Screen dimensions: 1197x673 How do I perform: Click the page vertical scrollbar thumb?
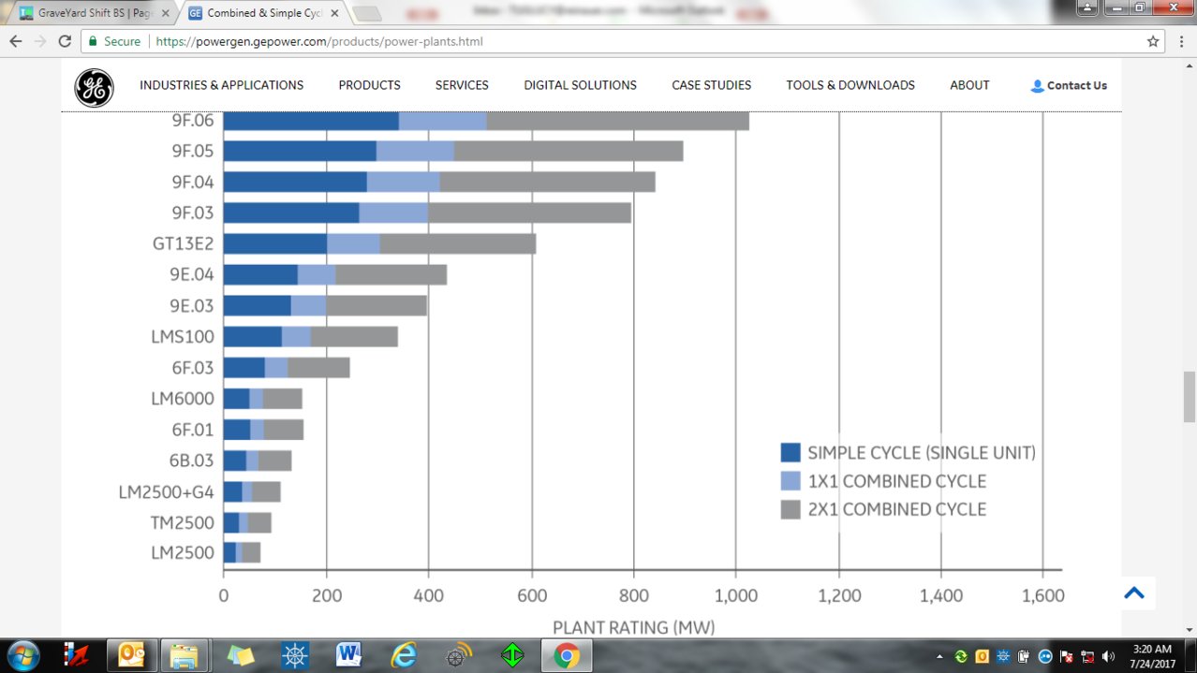pos(1190,397)
